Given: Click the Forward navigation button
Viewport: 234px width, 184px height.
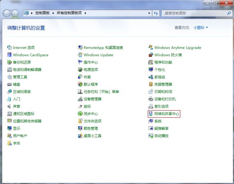Looking at the screenshot, I should pos(15,13).
